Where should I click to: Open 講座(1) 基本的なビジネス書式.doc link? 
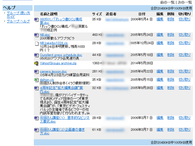65,120
